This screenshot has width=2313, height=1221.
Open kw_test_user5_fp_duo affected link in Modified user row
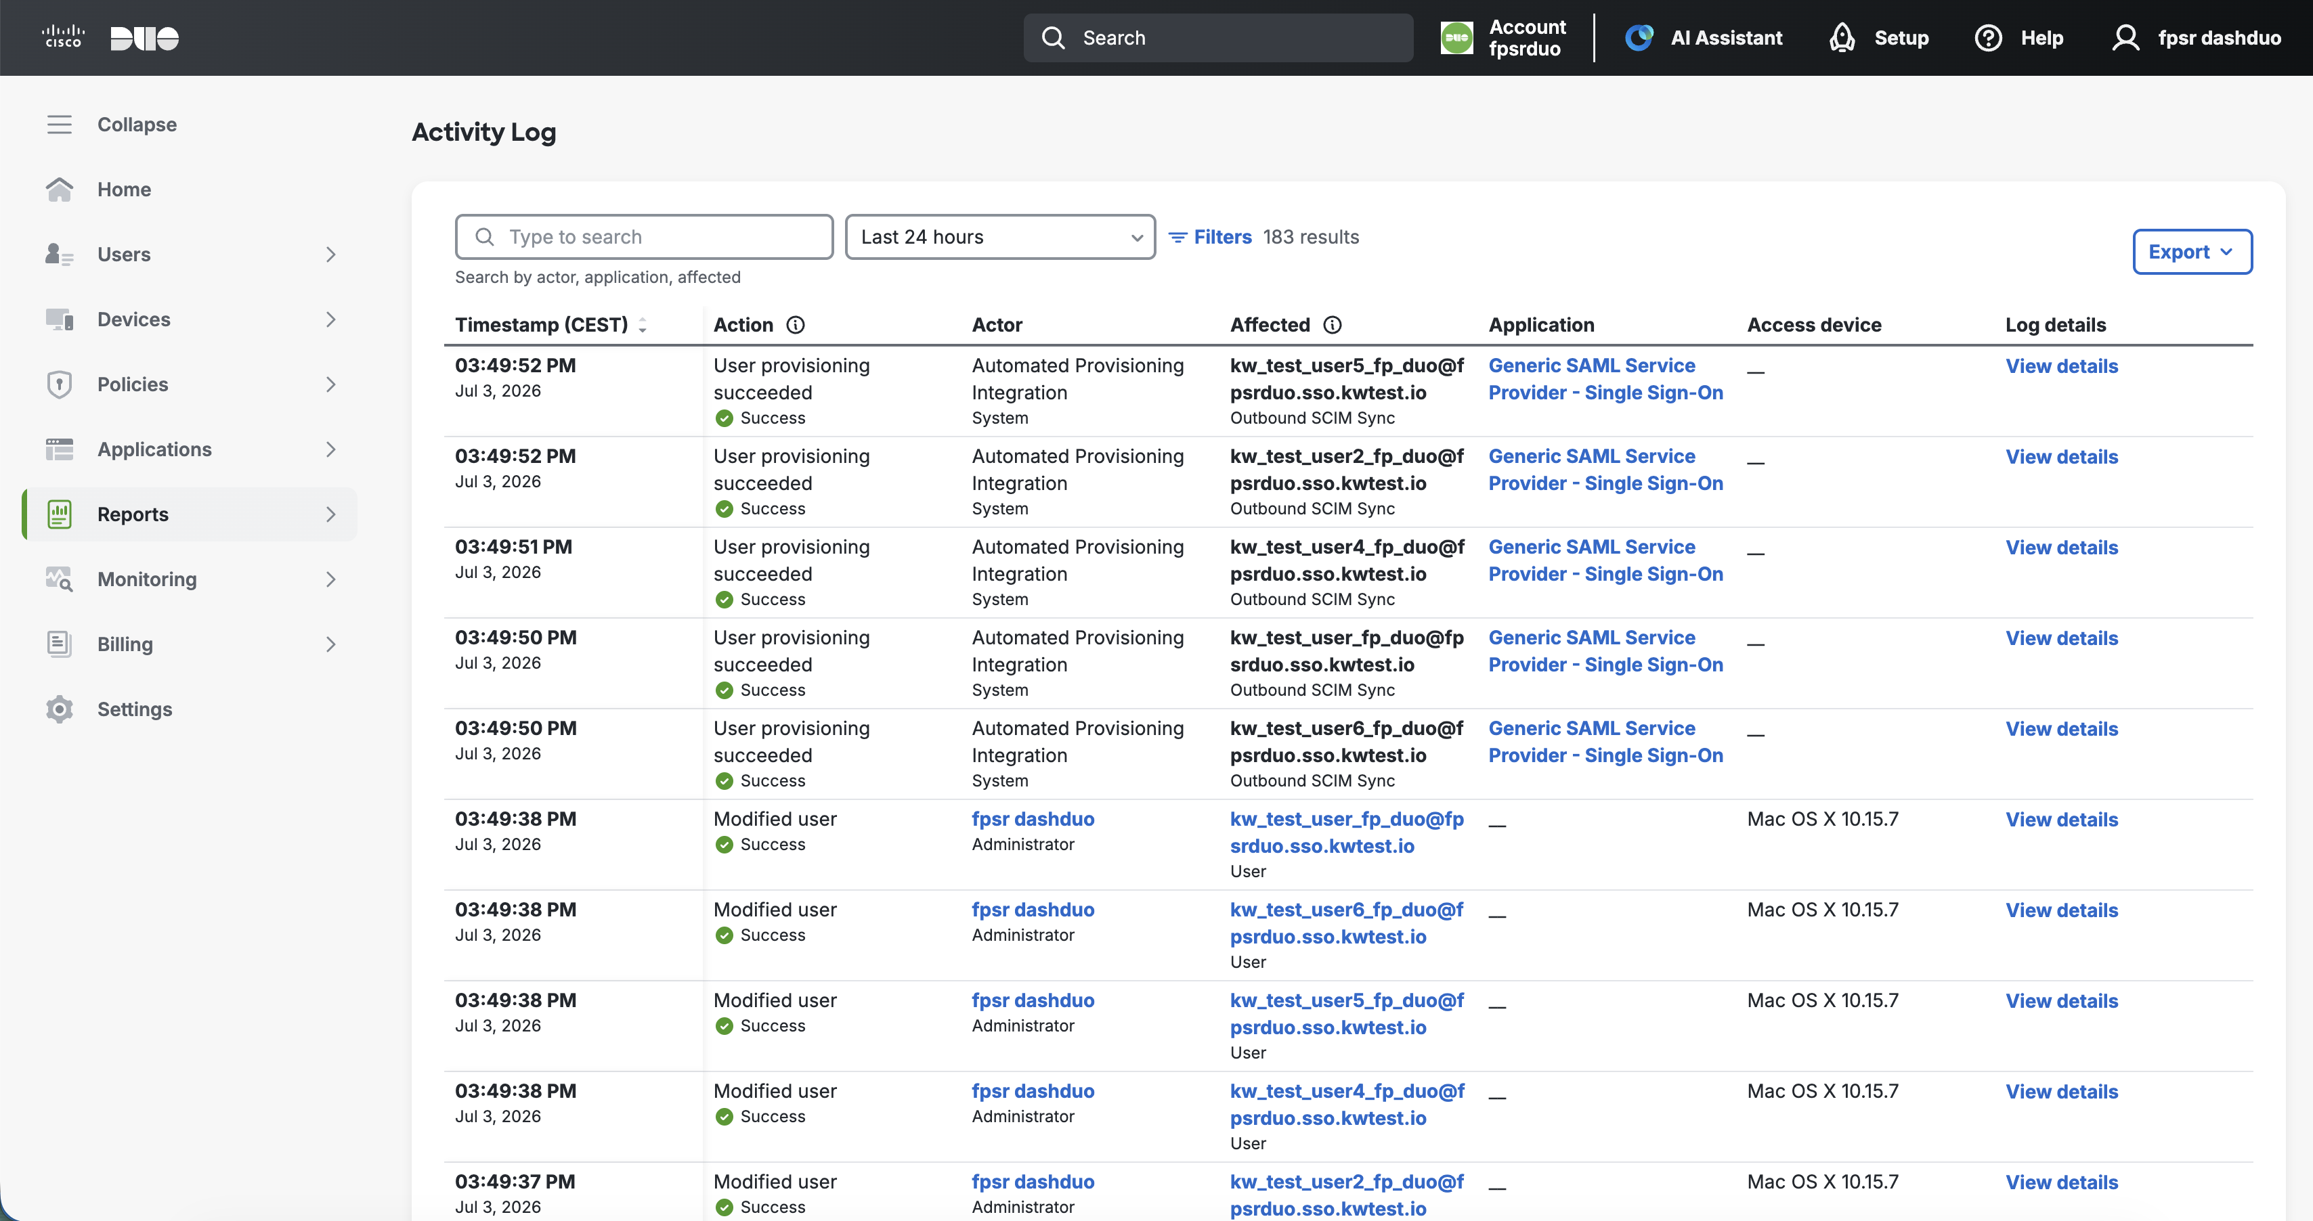click(x=1347, y=1014)
